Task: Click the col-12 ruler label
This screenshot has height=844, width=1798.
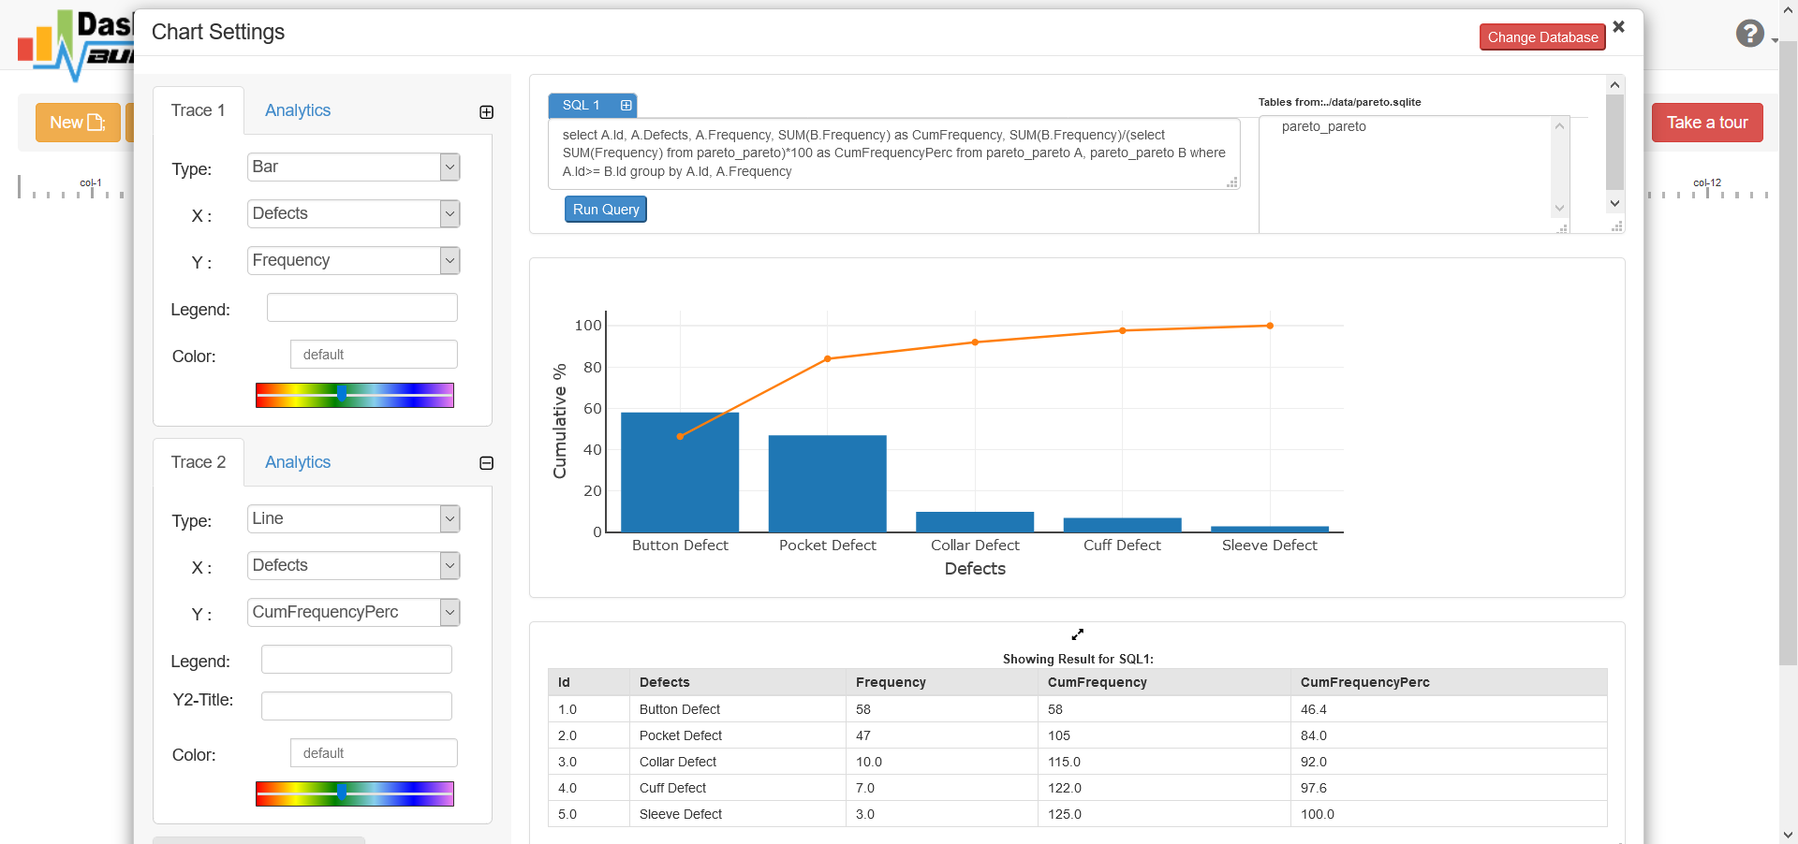Action: coord(1707,182)
